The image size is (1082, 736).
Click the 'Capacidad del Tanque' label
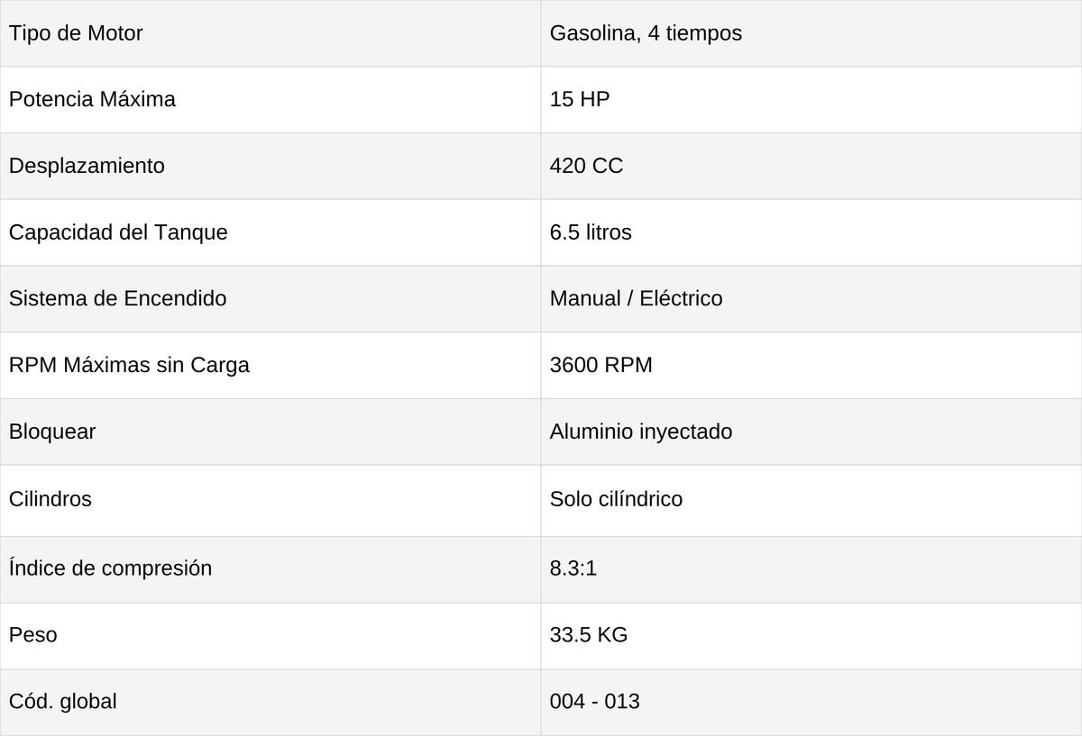point(118,232)
